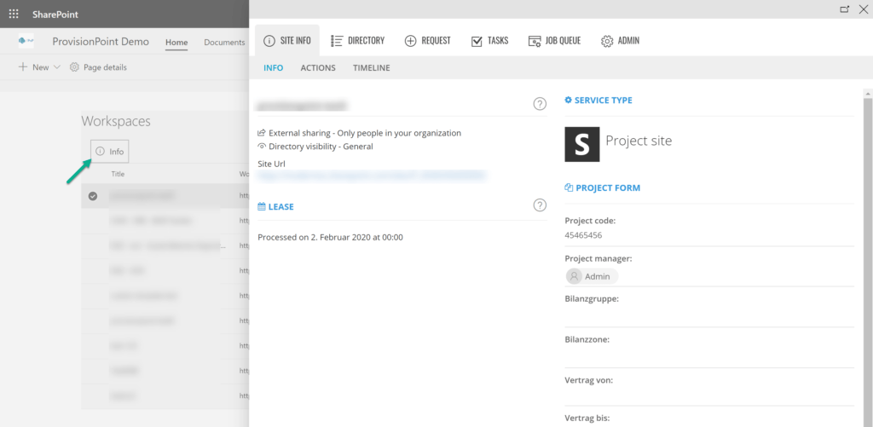
Task: Go to the Home navigation link
Action: point(176,43)
